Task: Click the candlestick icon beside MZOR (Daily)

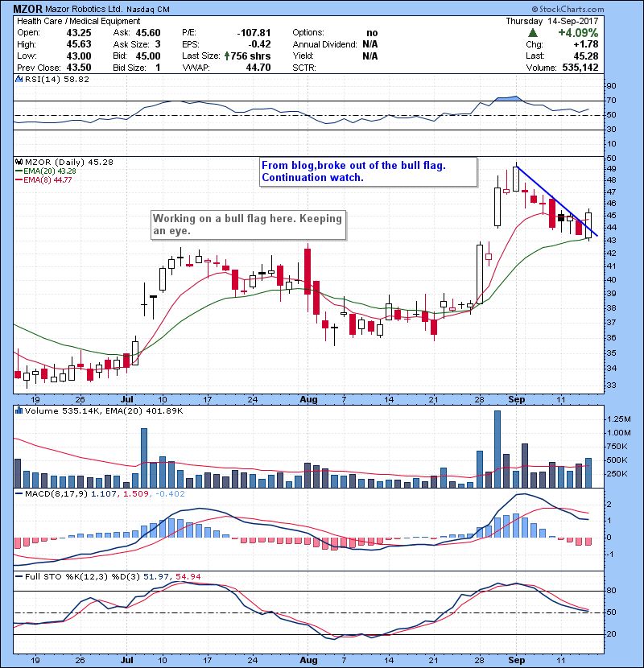Action: tap(19, 163)
